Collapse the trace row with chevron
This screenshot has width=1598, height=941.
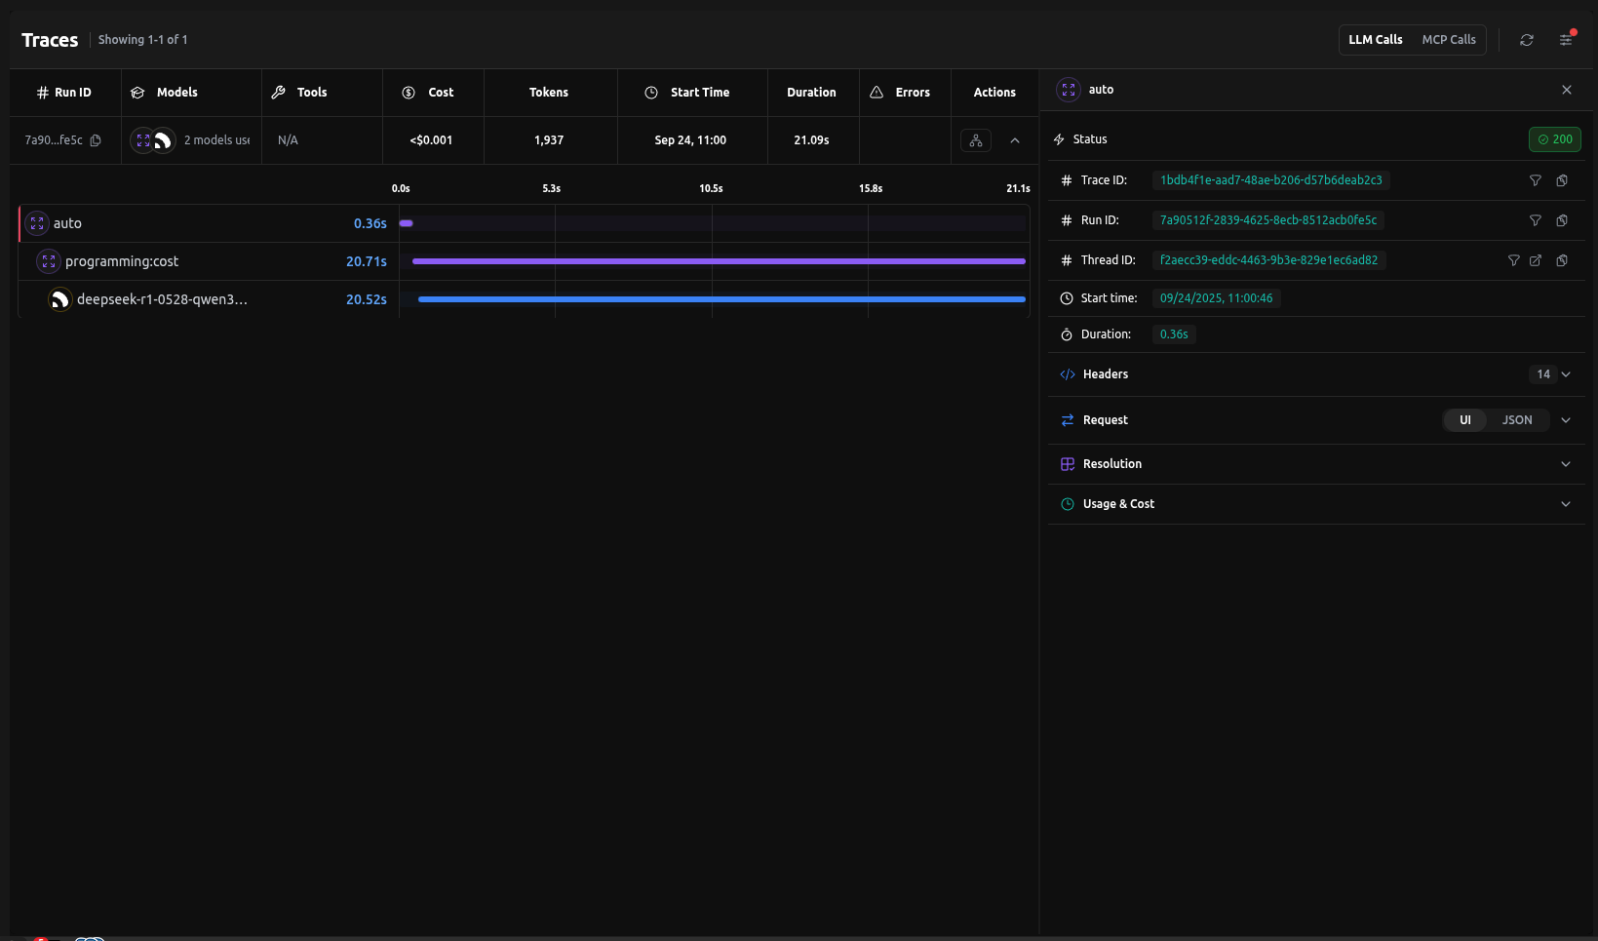pos(1014,140)
